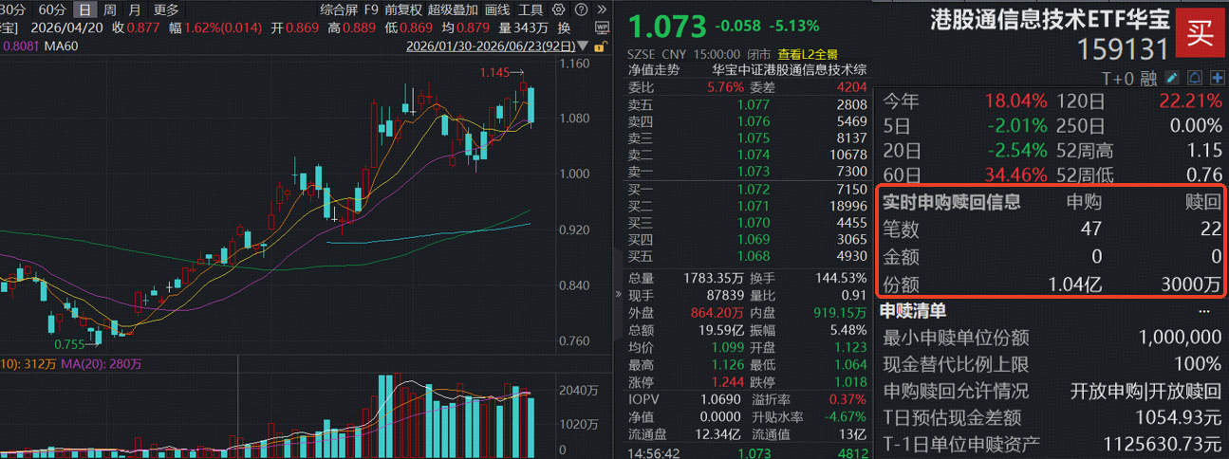Click the WP monitor icon

(602, 28)
